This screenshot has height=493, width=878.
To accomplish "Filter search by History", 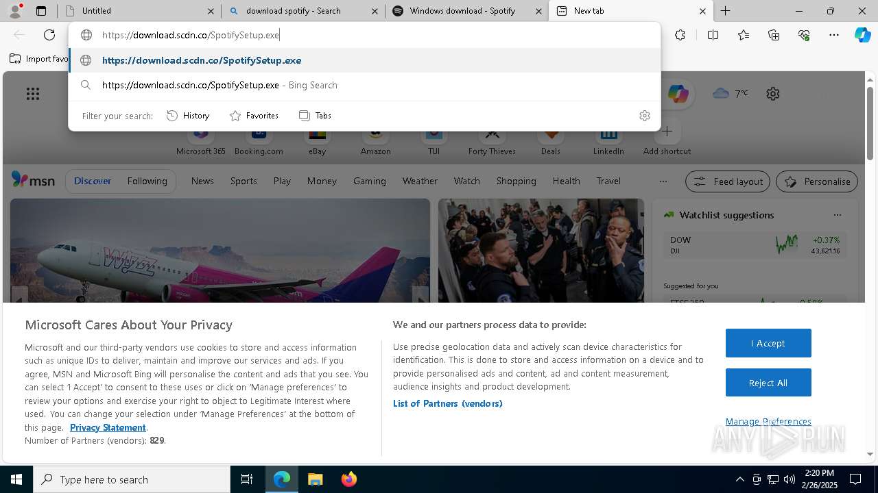I will click(x=189, y=116).
